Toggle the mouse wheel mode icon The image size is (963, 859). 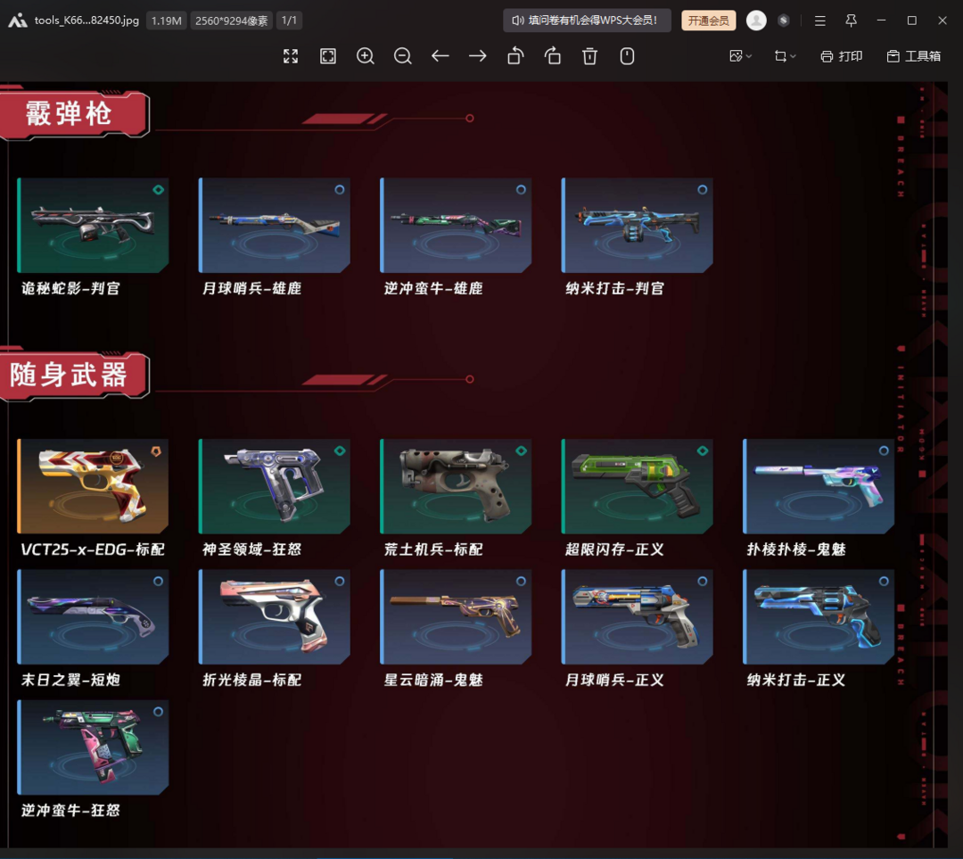click(x=627, y=56)
